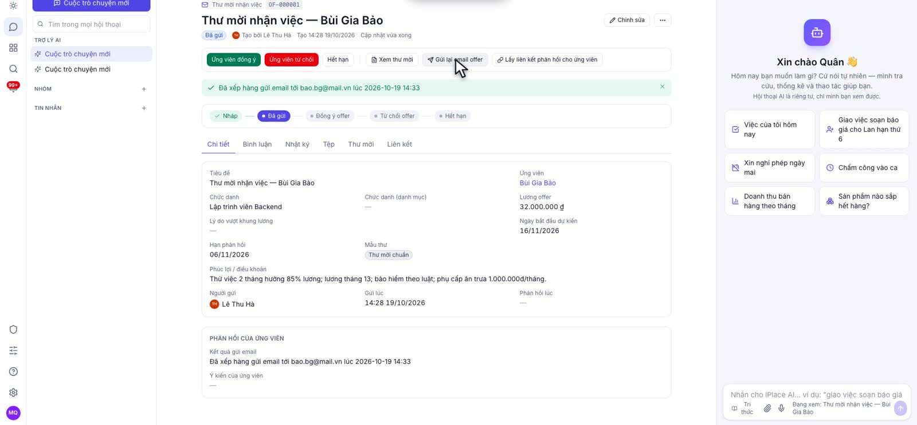Open the search icon in the sidebar

13,69
